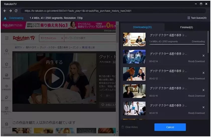Image resolution: width=211 pixels, height=137 pixels.
Task: Click the thumbnail of the currently downloading episode
Action: (134, 39)
